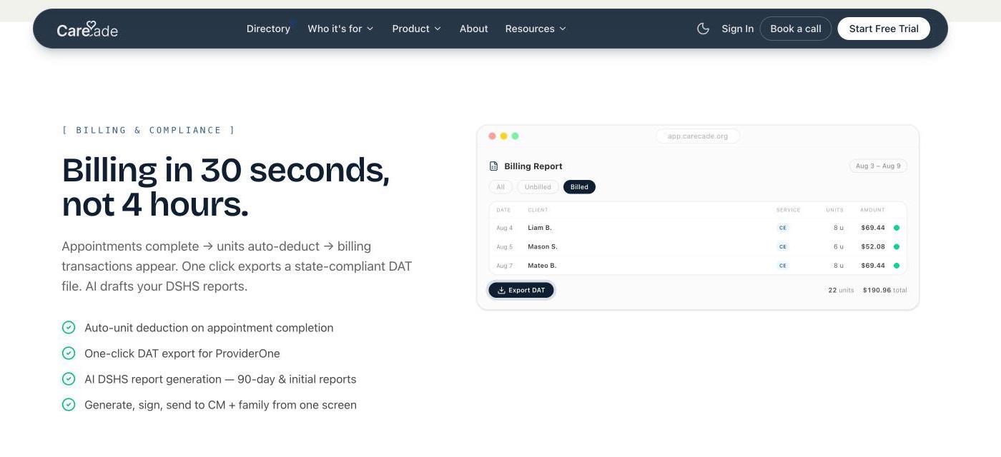Click the BILLING & COMPLIANCE section label
Screen dimensions: 1001x457
pos(149,130)
